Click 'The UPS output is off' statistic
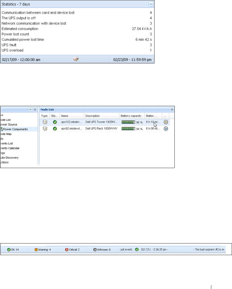 pyautogui.click(x=77, y=18)
